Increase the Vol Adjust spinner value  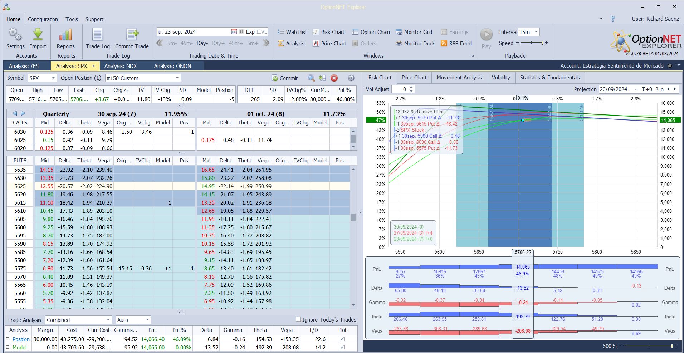coord(411,87)
